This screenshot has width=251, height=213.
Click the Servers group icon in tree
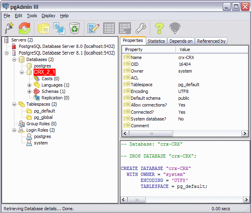6,40
